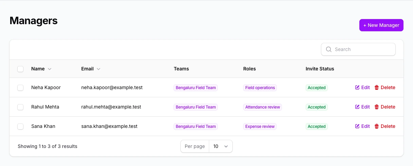Viewport: 413px width, 166px height.
Task: Select the checkbox for Sana Khan
Action: click(20, 127)
